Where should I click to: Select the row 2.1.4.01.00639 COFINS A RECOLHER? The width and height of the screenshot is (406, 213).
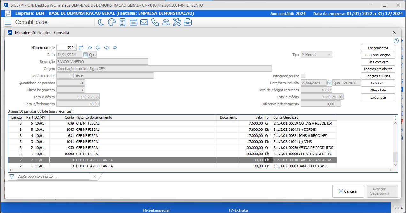point(172,123)
